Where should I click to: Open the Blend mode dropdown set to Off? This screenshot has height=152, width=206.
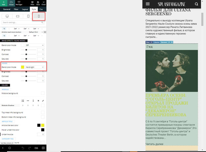[x=35, y=45]
